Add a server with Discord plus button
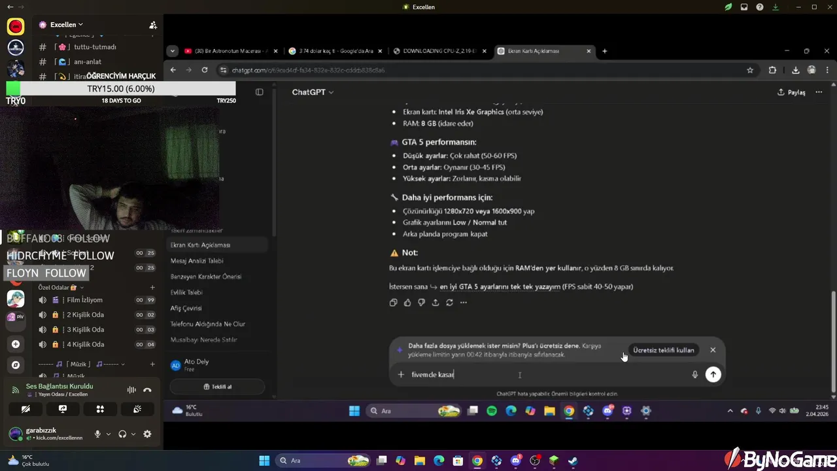This screenshot has height=471, width=837. coord(16,344)
